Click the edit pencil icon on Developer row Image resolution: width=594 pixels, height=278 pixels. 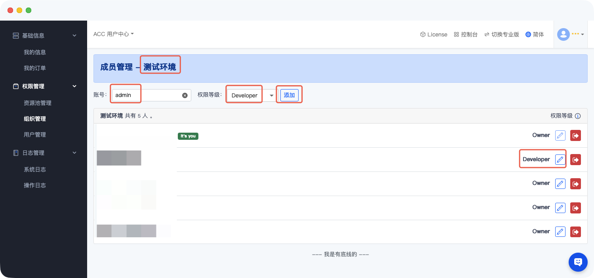tap(560, 160)
